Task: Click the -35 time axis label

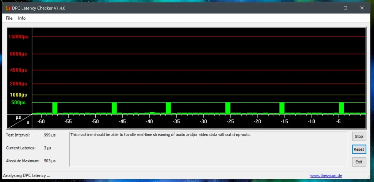Action: (176, 122)
